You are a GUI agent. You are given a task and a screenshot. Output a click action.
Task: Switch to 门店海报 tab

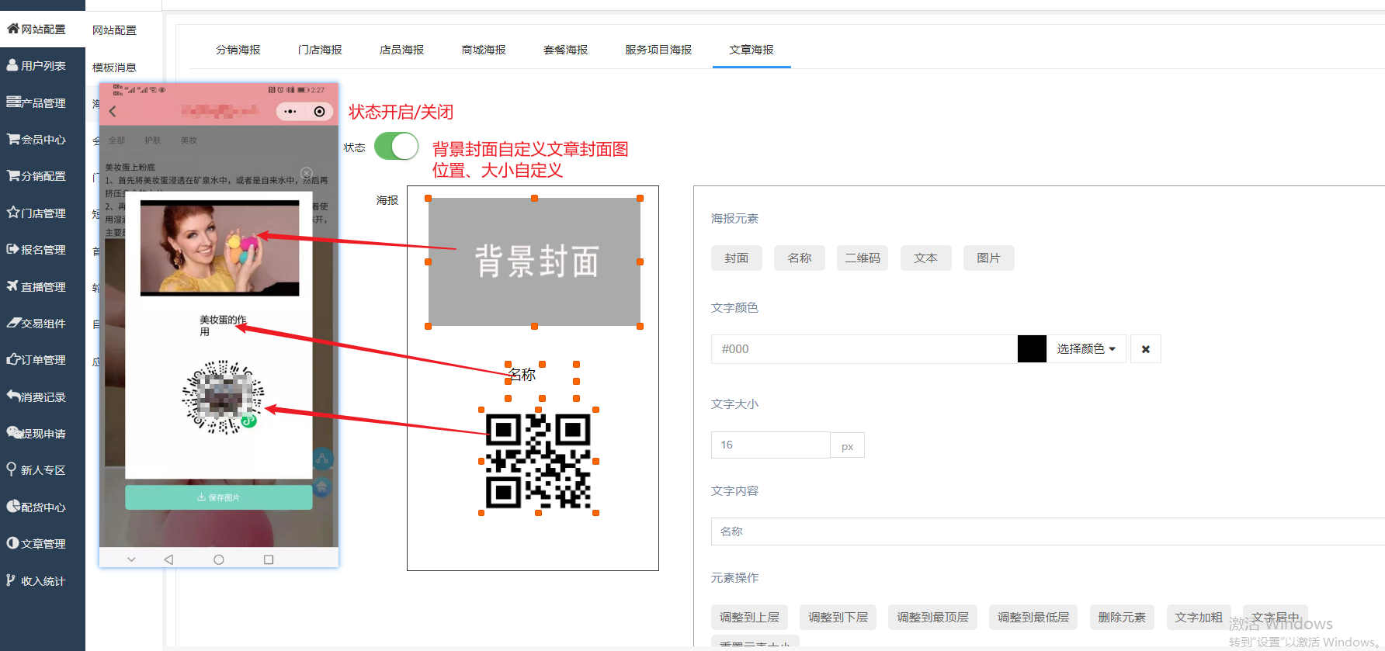click(x=320, y=50)
